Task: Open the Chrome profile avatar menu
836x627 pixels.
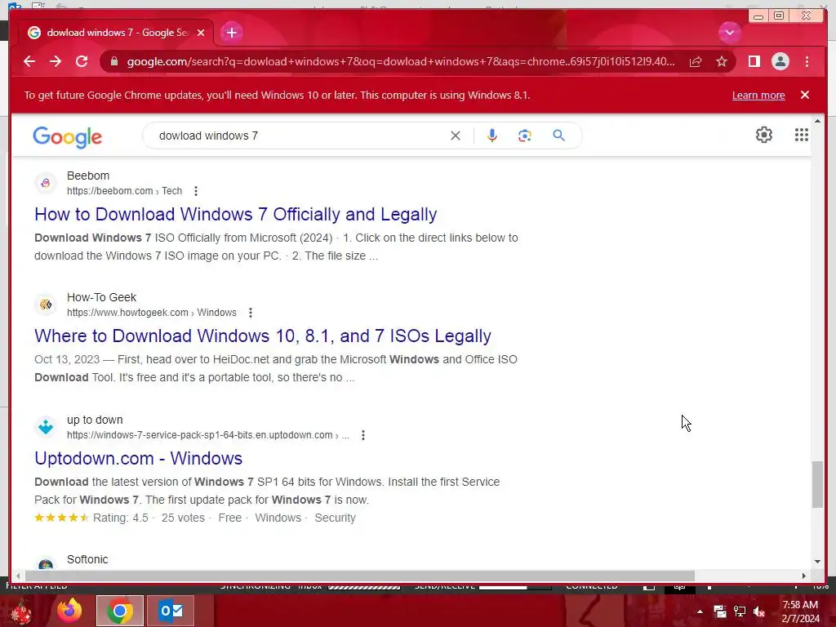Action: 780,61
